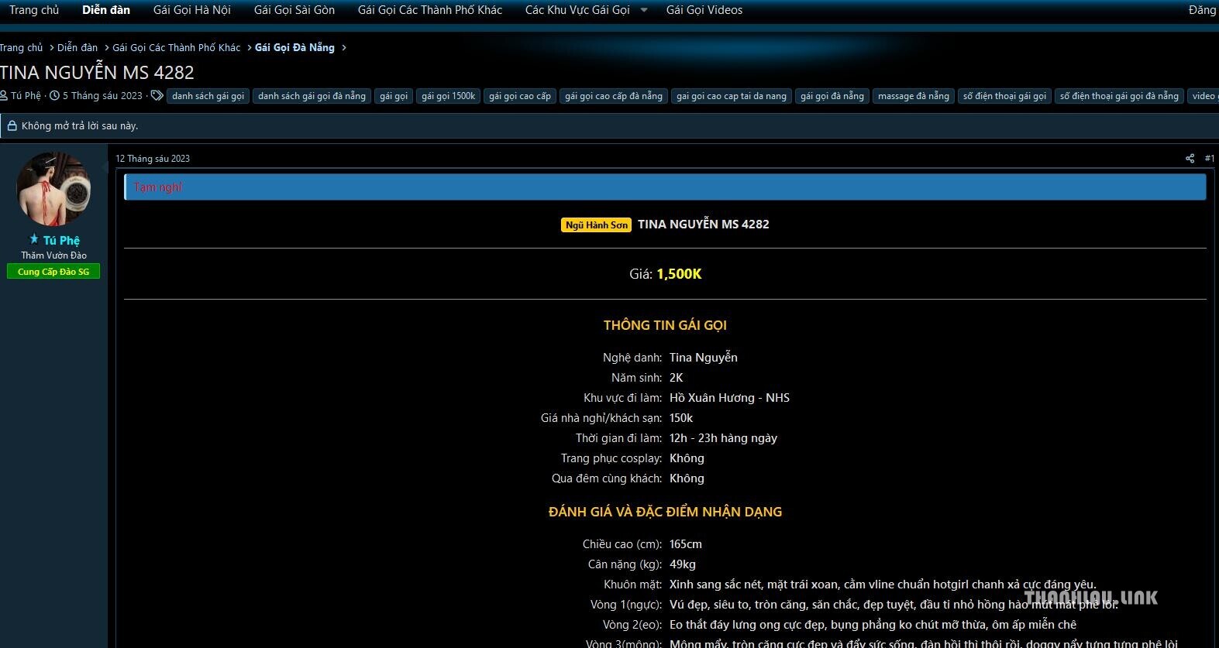Image resolution: width=1219 pixels, height=648 pixels.
Task: Open author link Tú Phệ under the title
Action: pos(26,96)
